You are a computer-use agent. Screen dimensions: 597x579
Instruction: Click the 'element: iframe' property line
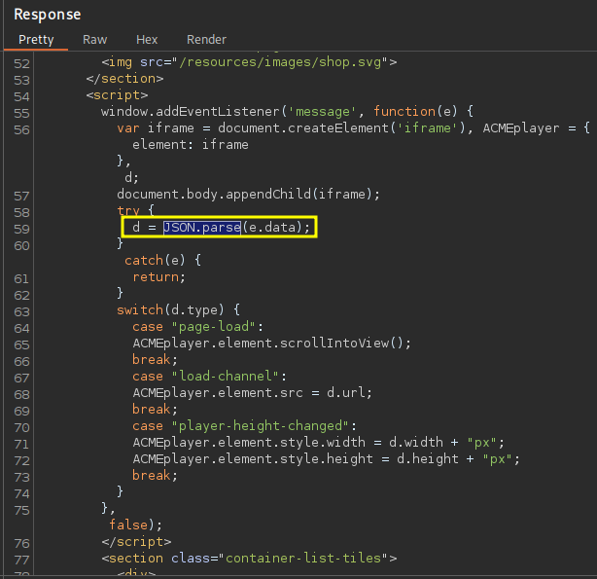191,145
